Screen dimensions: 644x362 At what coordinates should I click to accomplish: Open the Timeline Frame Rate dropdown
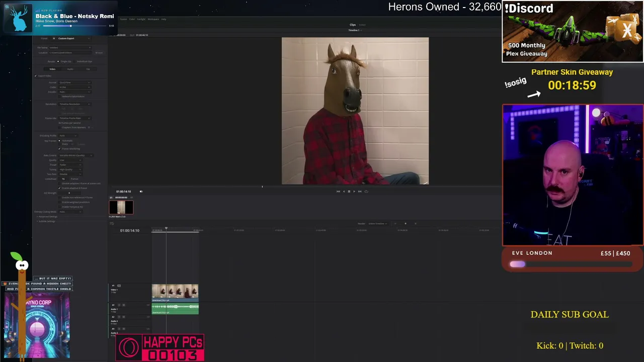[x=74, y=118]
